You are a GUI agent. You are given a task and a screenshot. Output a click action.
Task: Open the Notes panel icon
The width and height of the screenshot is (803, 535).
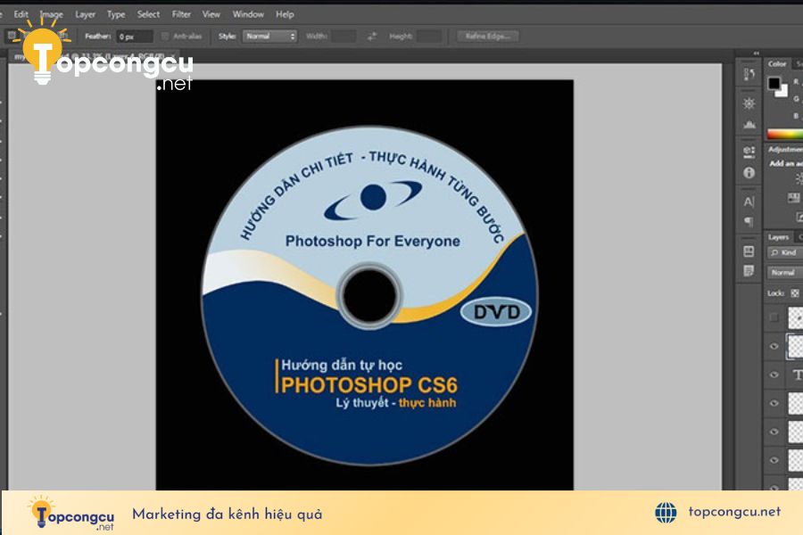[x=749, y=271]
